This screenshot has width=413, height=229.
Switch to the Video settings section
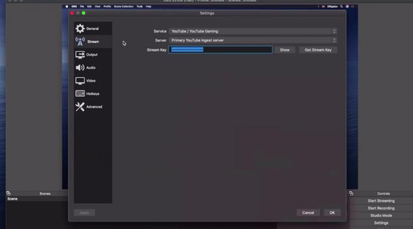coord(91,81)
